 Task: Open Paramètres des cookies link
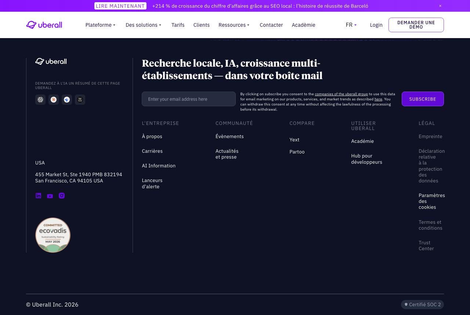[431, 201]
